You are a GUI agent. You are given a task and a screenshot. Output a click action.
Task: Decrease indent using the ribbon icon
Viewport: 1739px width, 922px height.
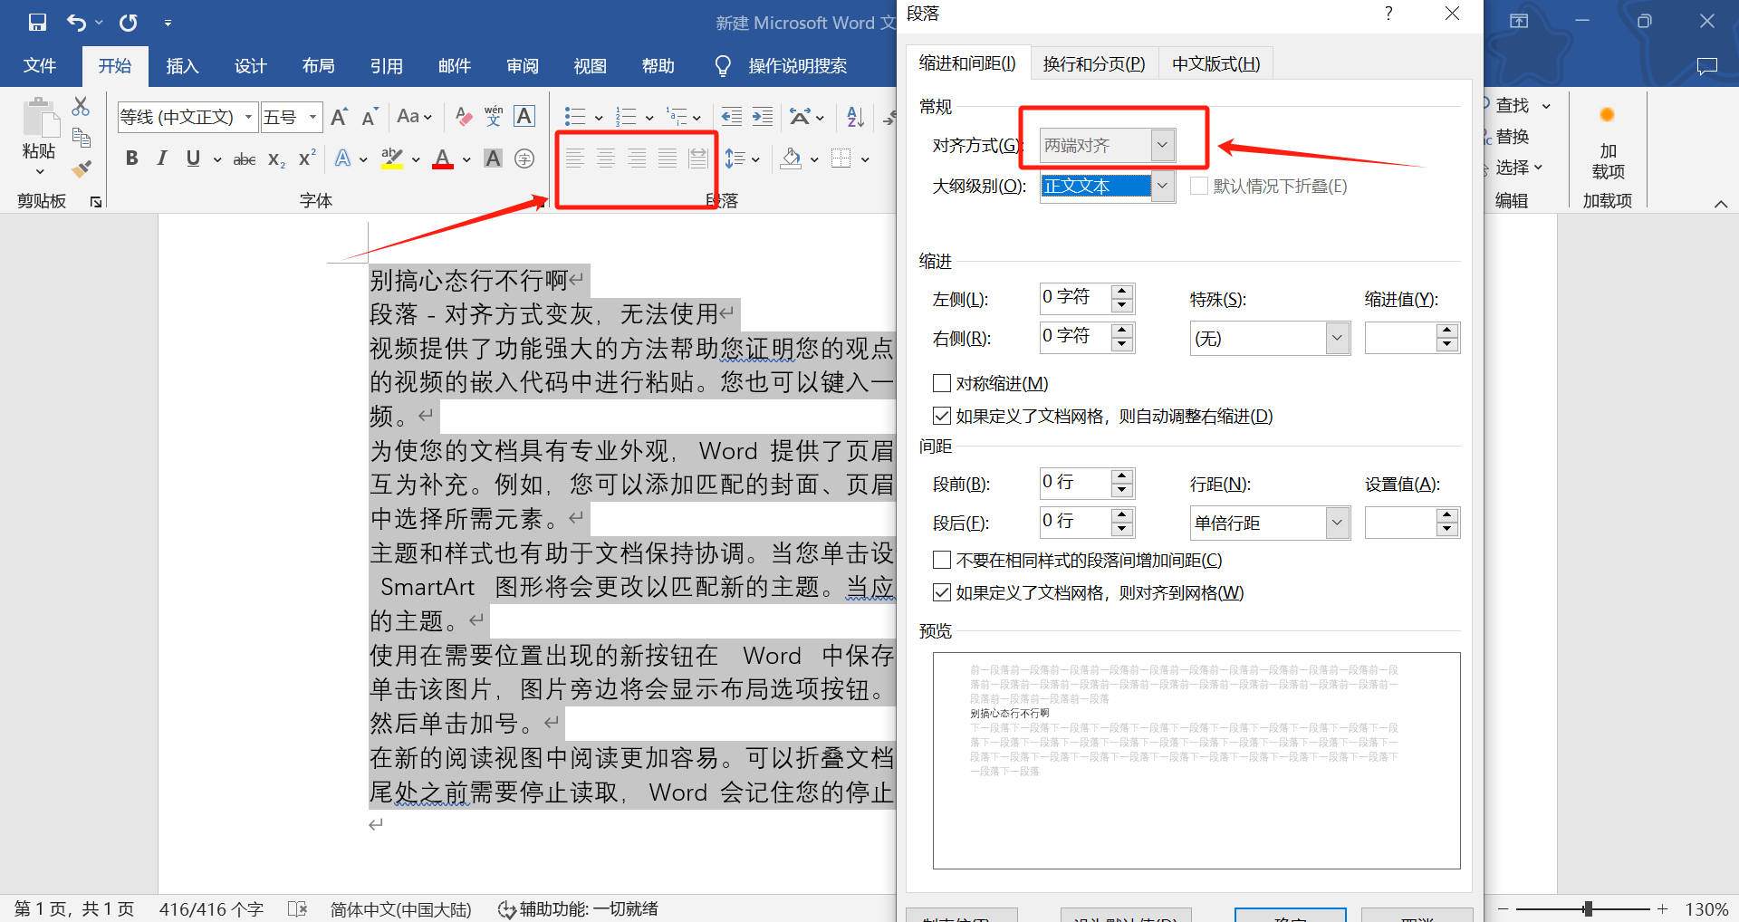click(731, 116)
